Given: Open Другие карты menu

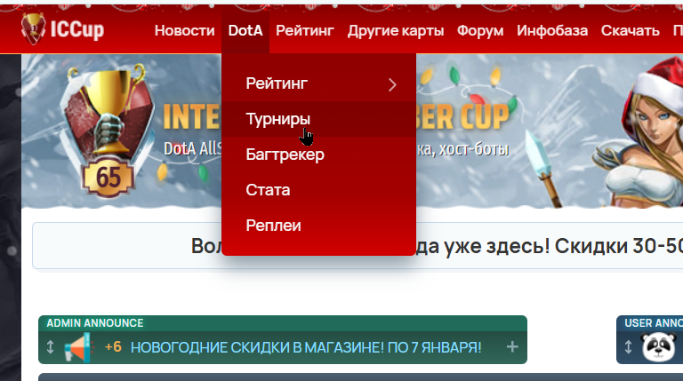Looking at the screenshot, I should point(396,30).
